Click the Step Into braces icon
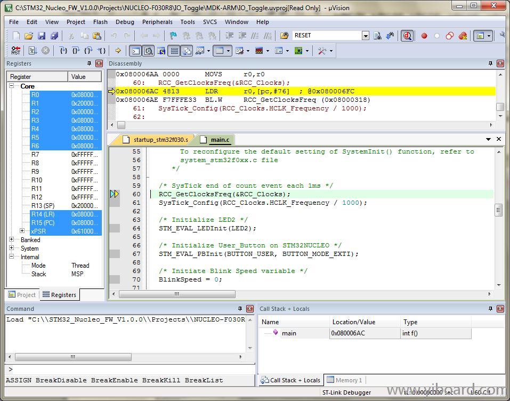Viewport: 510px width, 401px height. point(64,51)
